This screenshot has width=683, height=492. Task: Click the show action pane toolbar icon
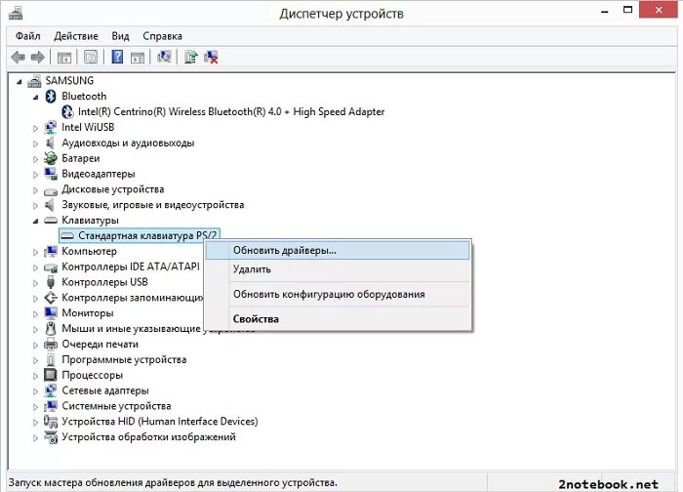(138, 57)
